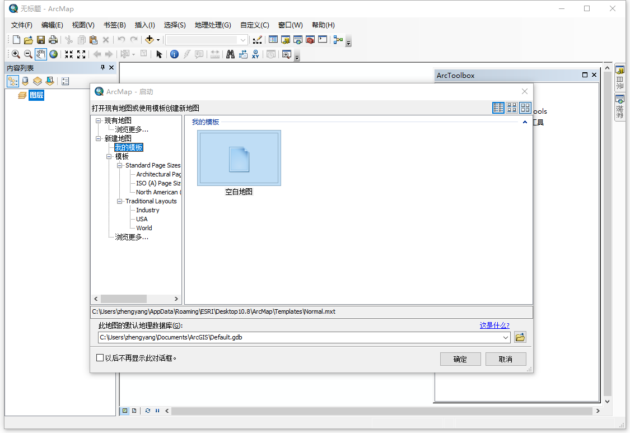
Task: Open the Catalog window toolbar icon
Action: [x=286, y=40]
